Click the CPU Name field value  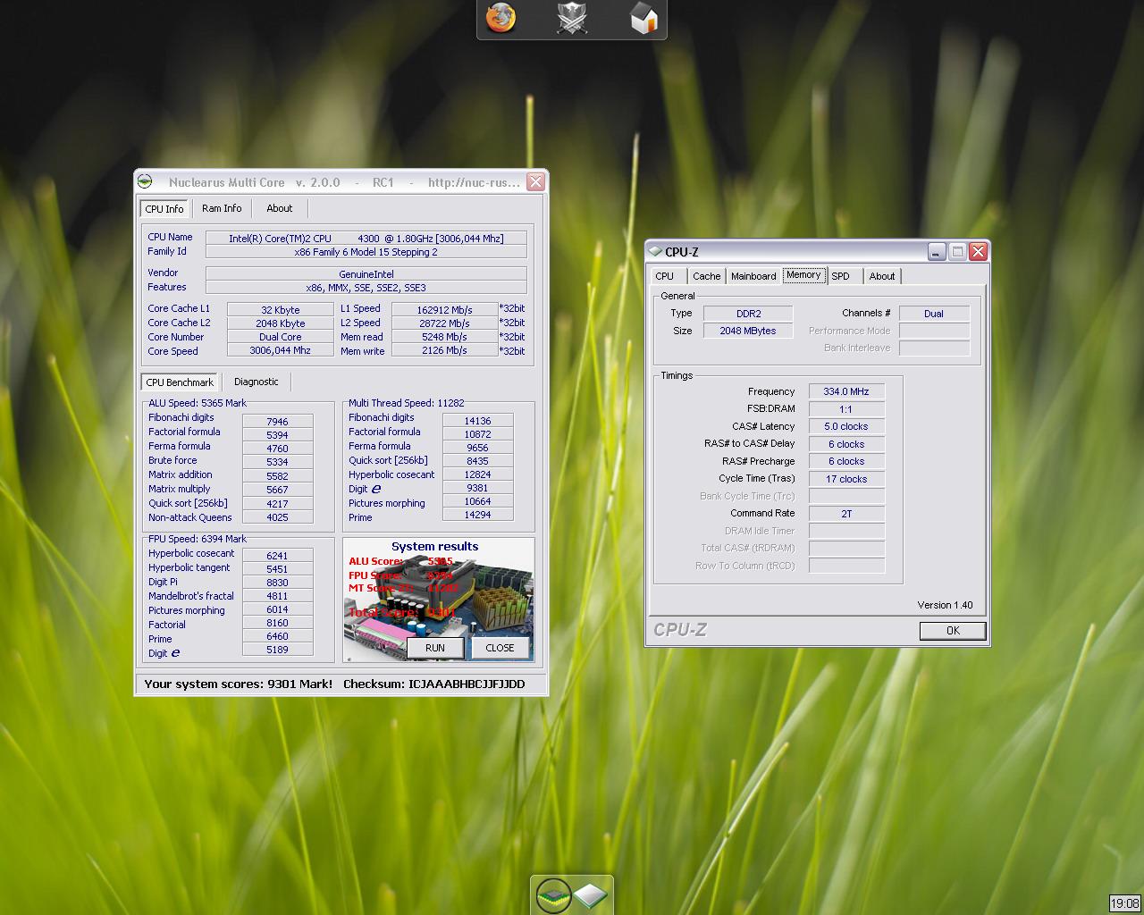coord(366,239)
